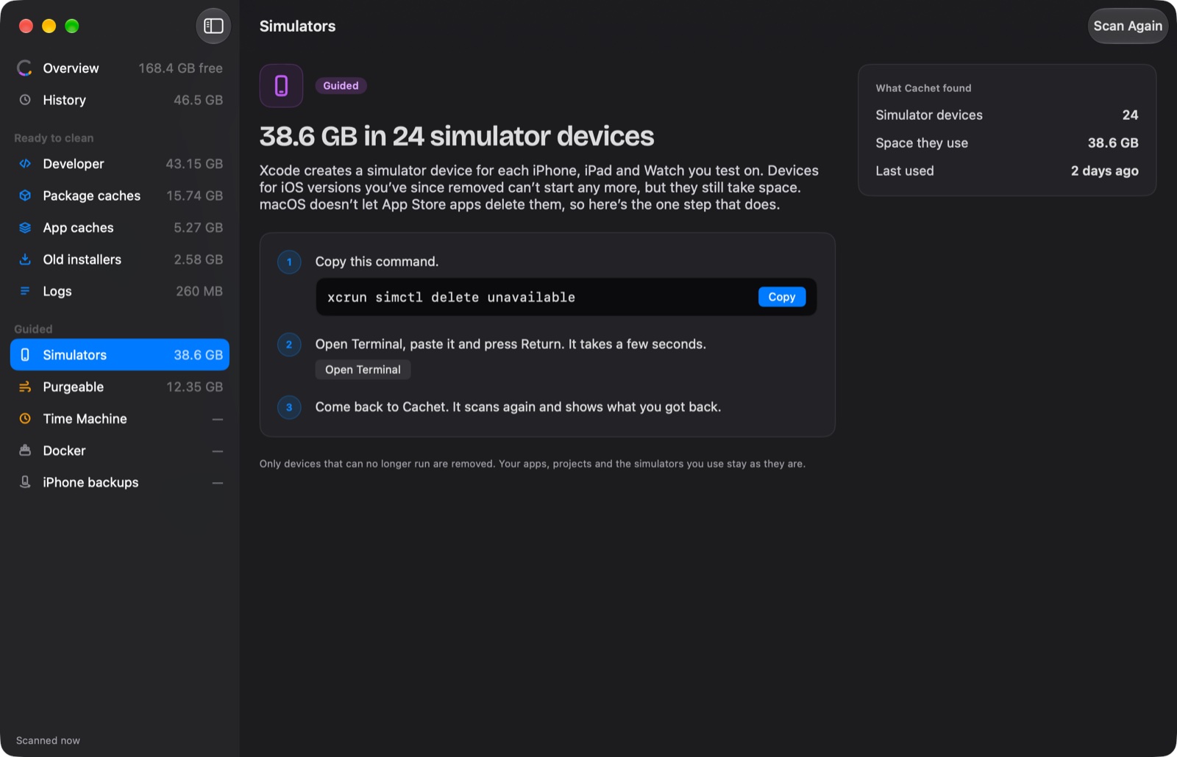Select Old installers in sidebar
Image resolution: width=1177 pixels, height=757 pixels.
coord(120,259)
